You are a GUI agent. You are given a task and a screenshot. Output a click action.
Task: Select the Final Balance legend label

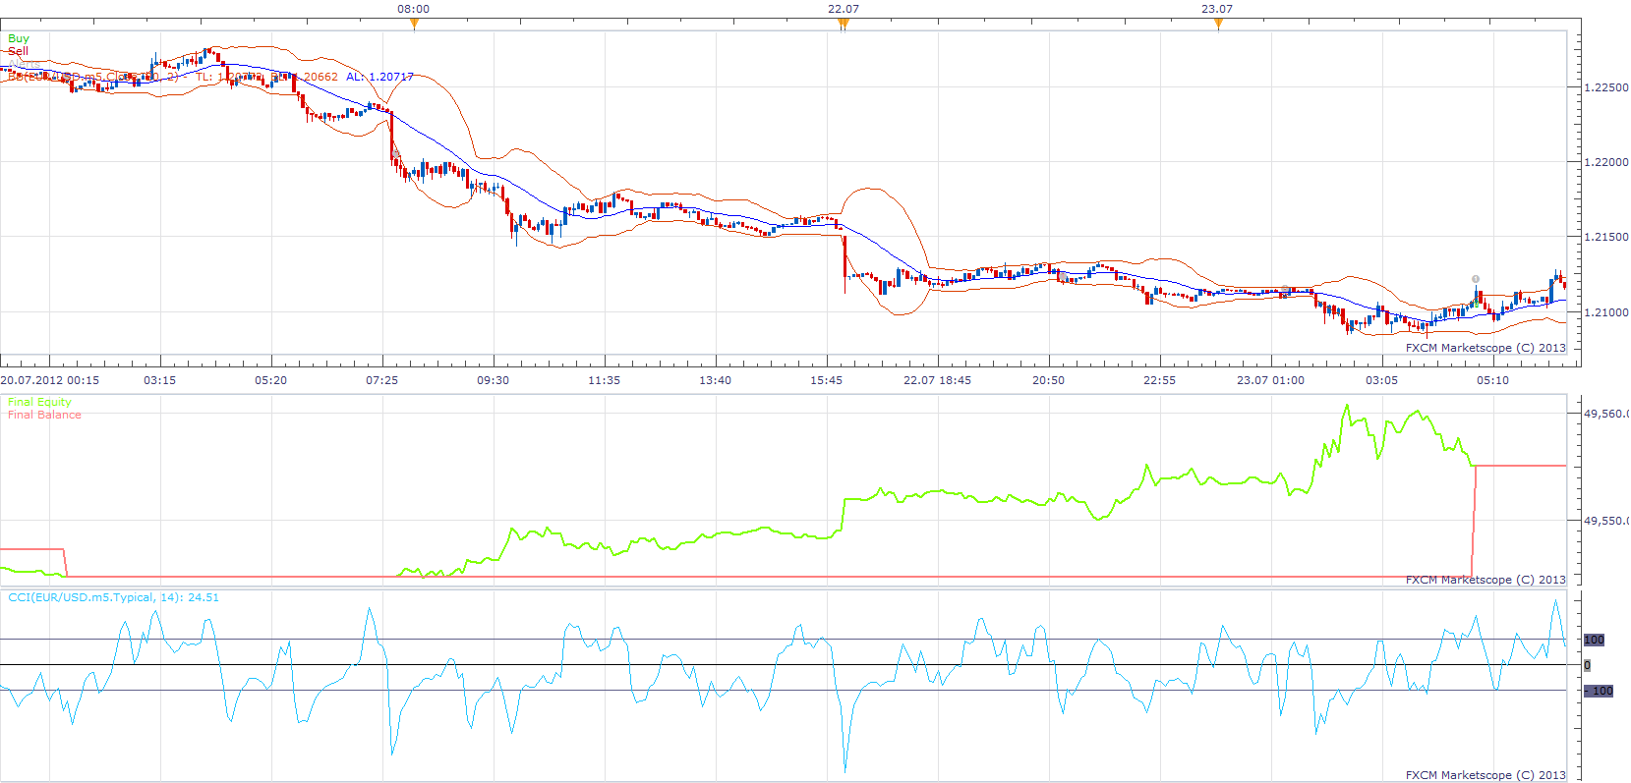point(44,415)
